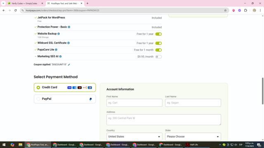Open the notification center icon

[259, 145]
